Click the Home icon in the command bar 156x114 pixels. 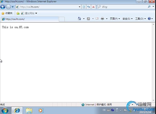click(x=79, y=19)
